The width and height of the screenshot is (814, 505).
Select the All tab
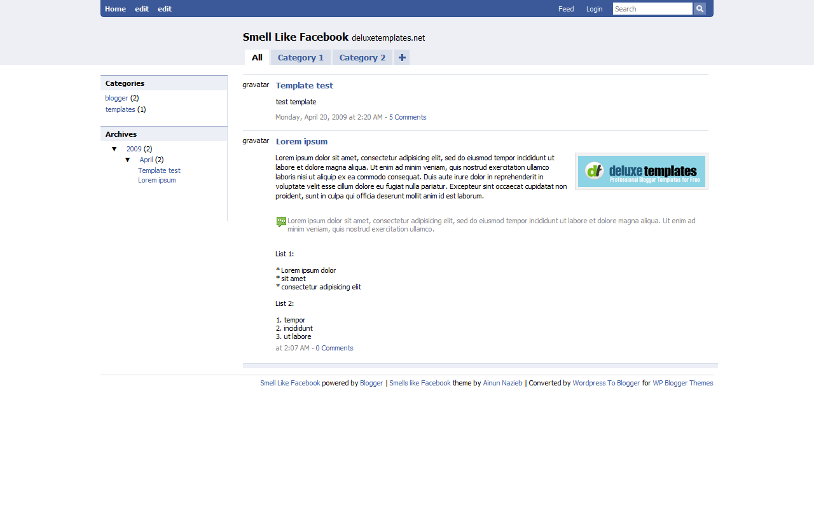[x=257, y=57]
